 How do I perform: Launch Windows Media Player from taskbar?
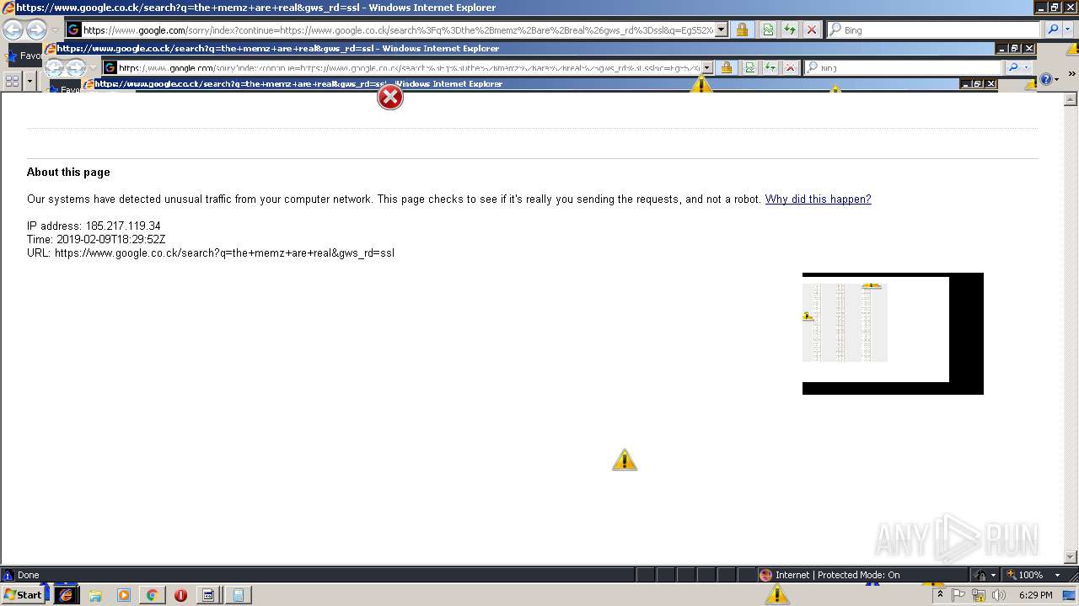[124, 595]
